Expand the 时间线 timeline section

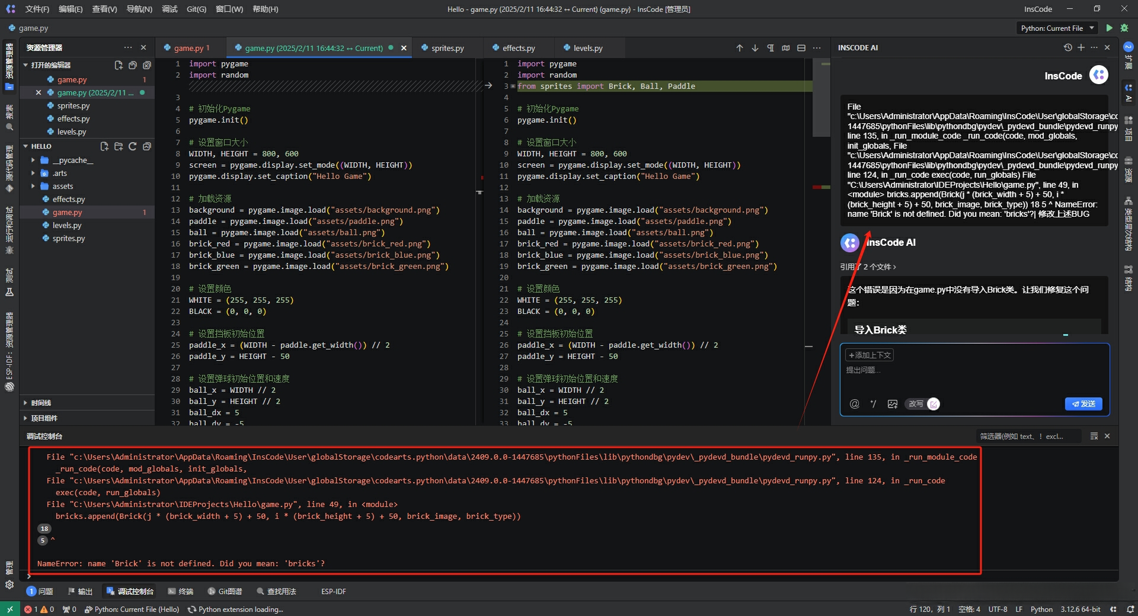pos(41,403)
